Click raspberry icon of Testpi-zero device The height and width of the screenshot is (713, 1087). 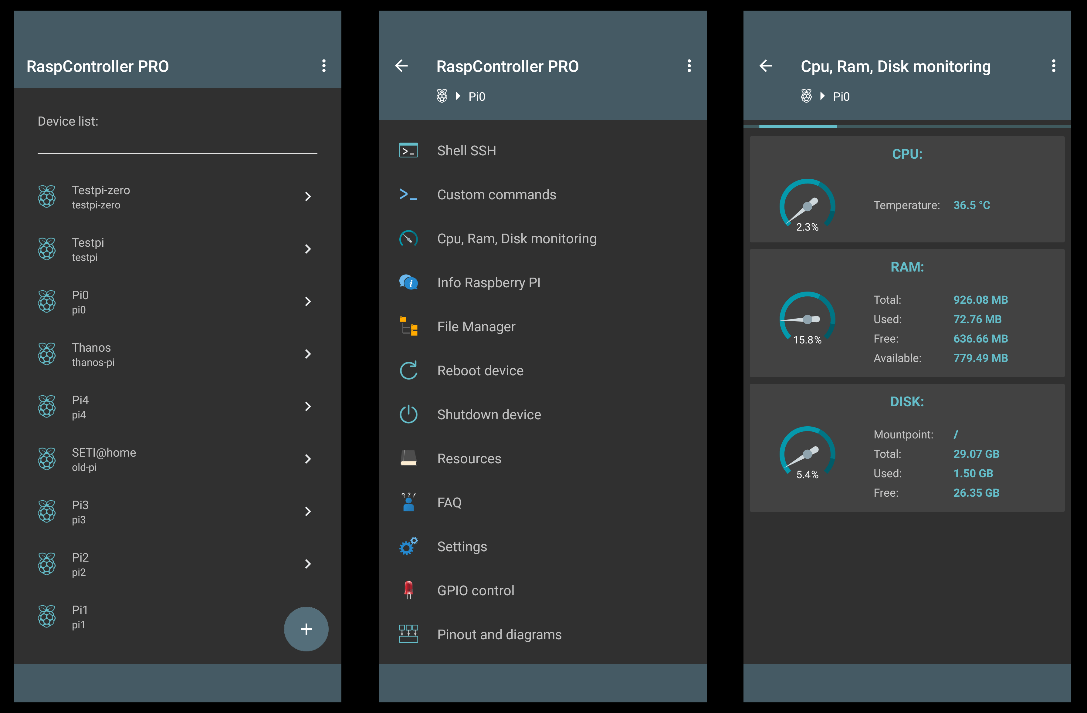(47, 196)
